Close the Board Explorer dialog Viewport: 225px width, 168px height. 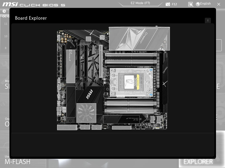(208, 20)
